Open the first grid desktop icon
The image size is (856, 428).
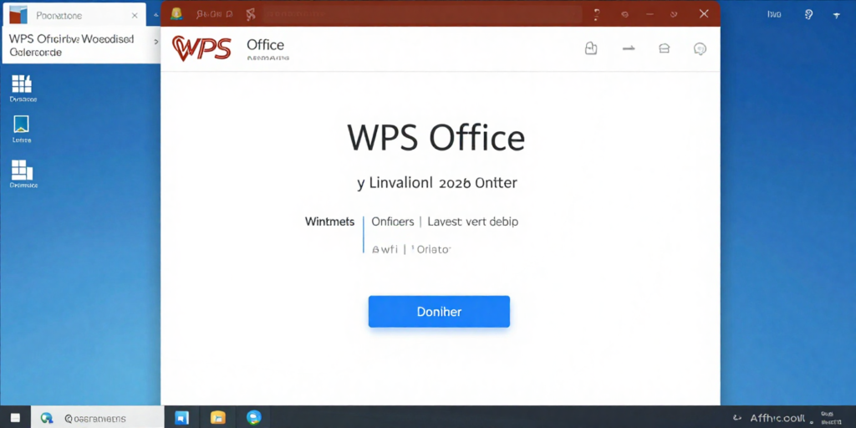[x=23, y=89]
